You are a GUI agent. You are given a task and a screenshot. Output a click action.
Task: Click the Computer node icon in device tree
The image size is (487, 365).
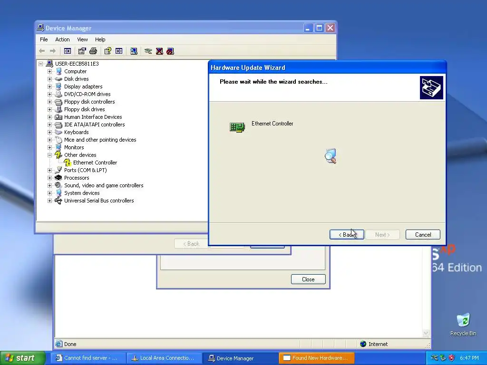pyautogui.click(x=58, y=71)
